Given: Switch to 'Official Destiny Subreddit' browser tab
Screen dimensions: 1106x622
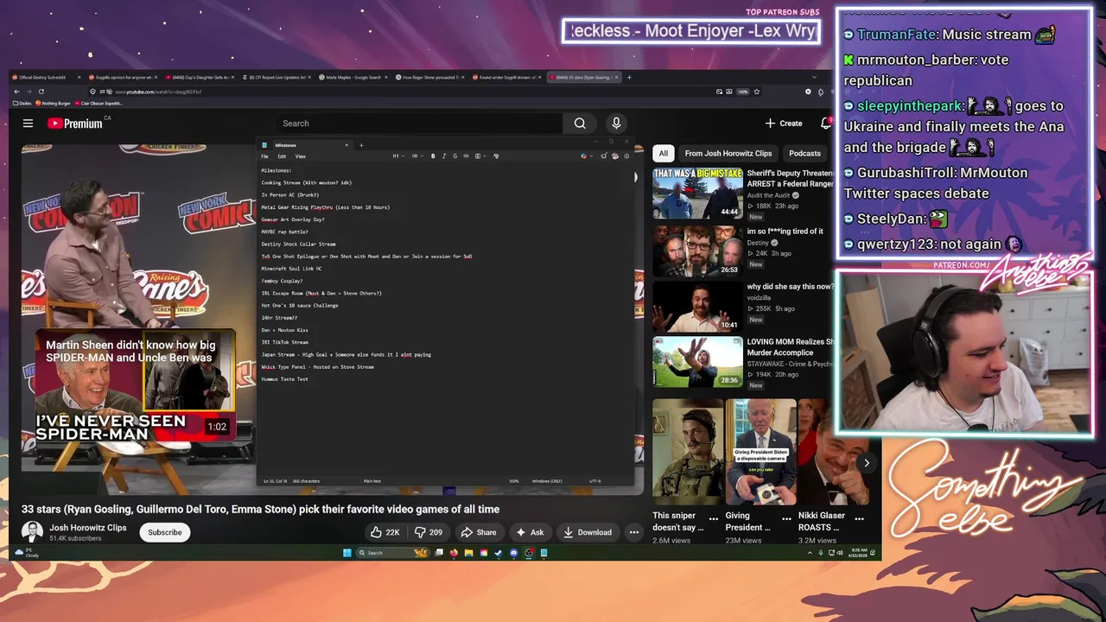Looking at the screenshot, I should pyautogui.click(x=47, y=77).
